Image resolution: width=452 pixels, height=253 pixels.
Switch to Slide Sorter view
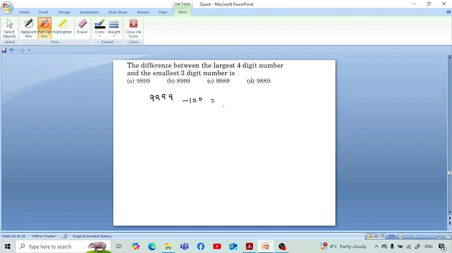point(376,236)
